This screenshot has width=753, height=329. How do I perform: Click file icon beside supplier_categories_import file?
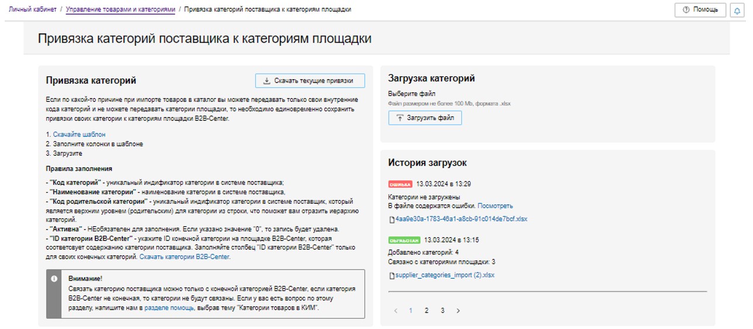click(392, 275)
